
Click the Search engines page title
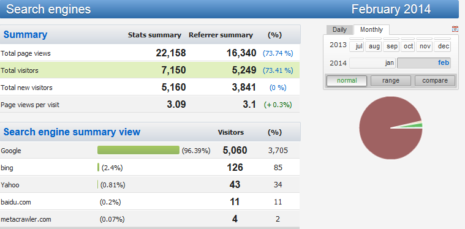[48, 9]
